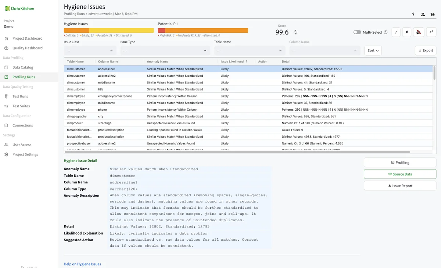This screenshot has width=441, height=268.
Task: Click the Source Data button
Action: pyautogui.click(x=400, y=174)
